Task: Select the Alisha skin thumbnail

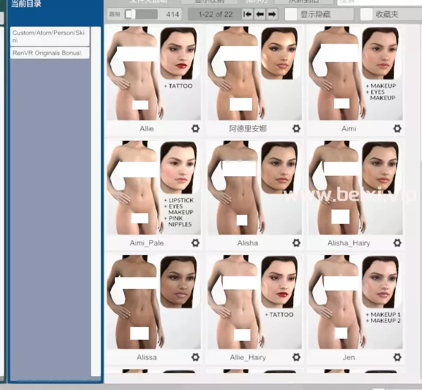Action: click(254, 187)
